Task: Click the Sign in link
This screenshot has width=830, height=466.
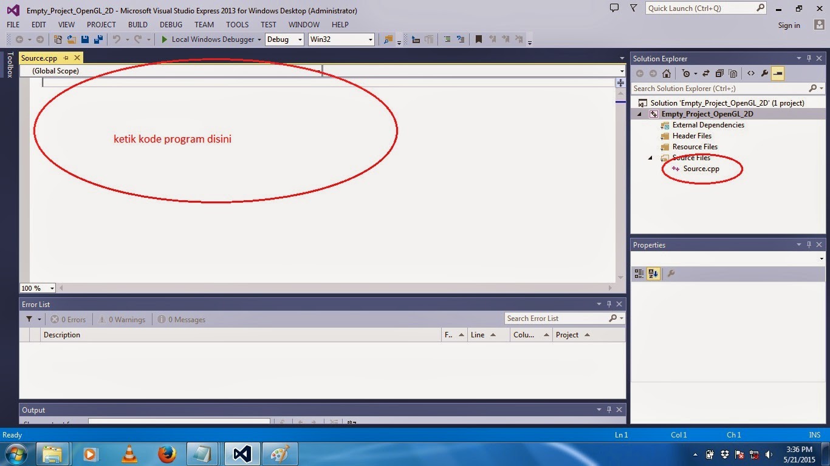Action: tap(789, 25)
